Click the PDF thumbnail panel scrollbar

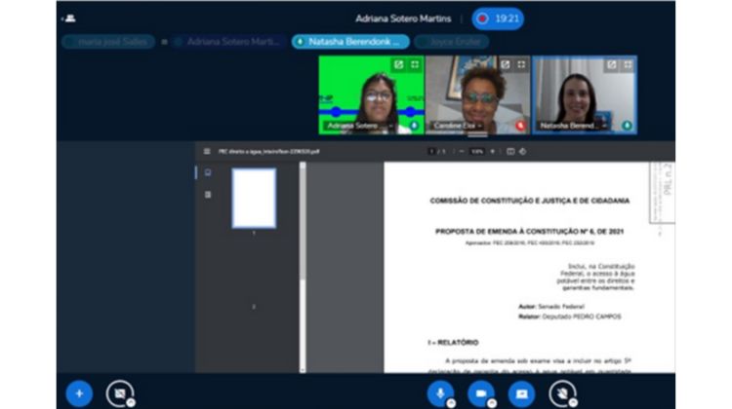tap(302, 224)
